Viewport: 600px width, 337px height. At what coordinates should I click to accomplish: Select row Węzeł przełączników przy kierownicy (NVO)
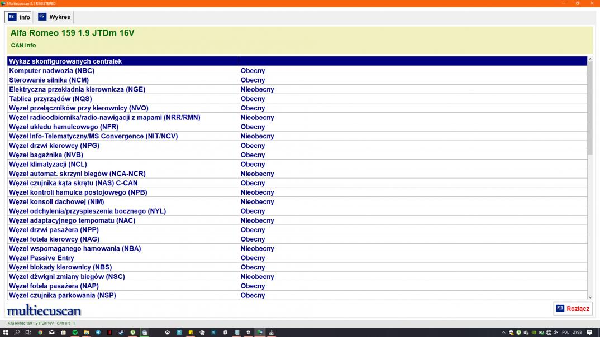click(x=297, y=108)
